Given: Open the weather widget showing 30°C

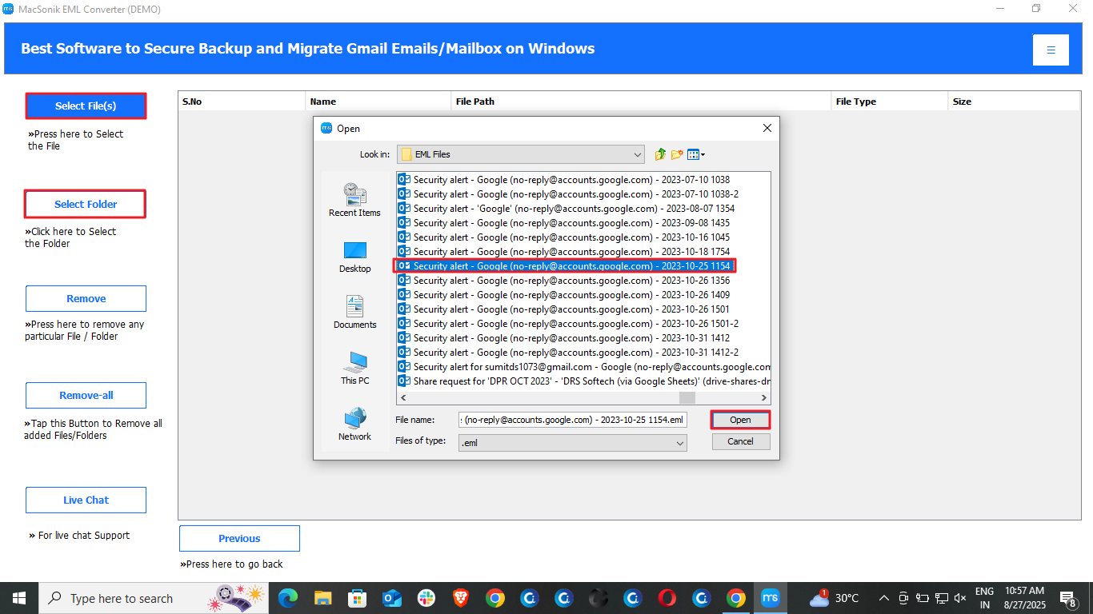Looking at the screenshot, I should [x=834, y=598].
